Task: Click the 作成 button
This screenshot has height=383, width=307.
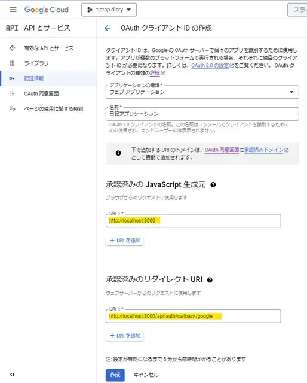Action: pyautogui.click(x=115, y=375)
